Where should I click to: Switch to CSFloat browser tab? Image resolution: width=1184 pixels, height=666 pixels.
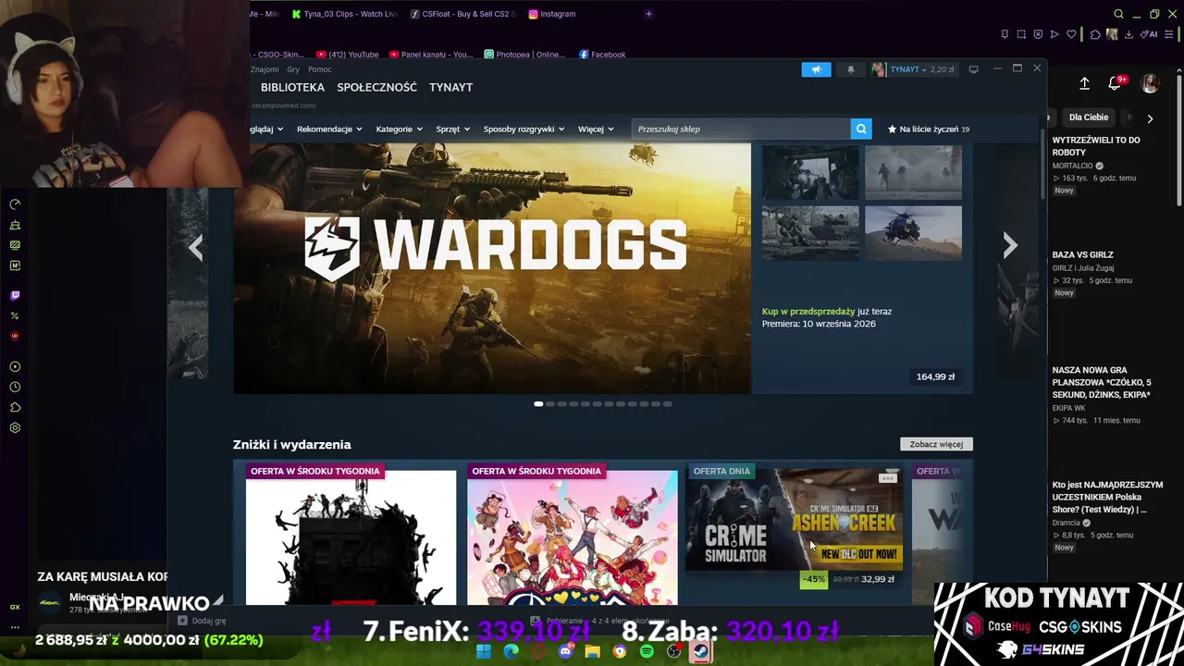pos(462,14)
